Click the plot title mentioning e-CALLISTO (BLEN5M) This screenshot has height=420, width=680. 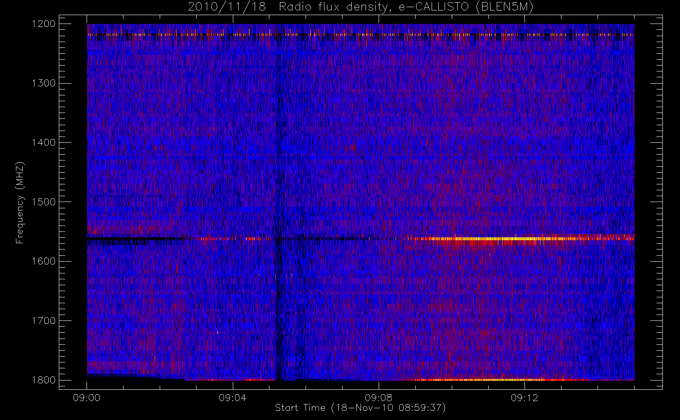tap(361, 7)
